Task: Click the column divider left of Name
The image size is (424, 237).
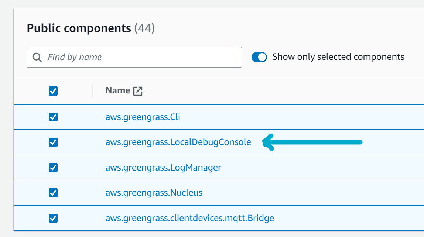Action: [x=92, y=91]
